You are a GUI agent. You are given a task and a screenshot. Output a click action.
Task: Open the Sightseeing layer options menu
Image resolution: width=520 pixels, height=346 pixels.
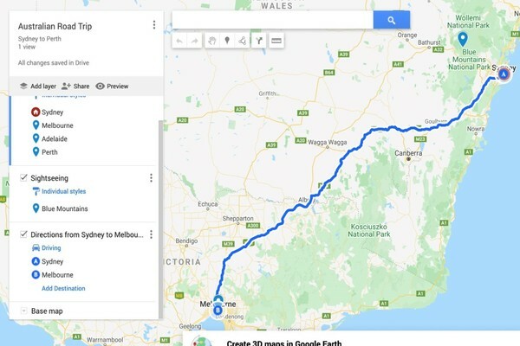(151, 178)
